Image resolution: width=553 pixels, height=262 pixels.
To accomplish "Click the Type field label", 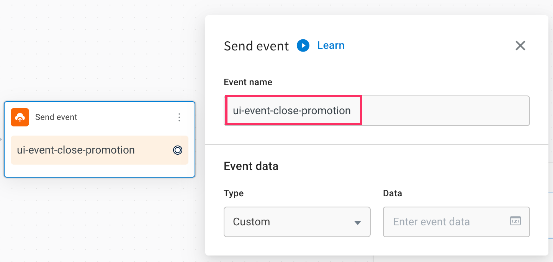I will tap(234, 193).
